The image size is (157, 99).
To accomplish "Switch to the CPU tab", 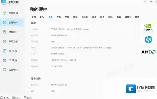I will (x=42, y=17).
